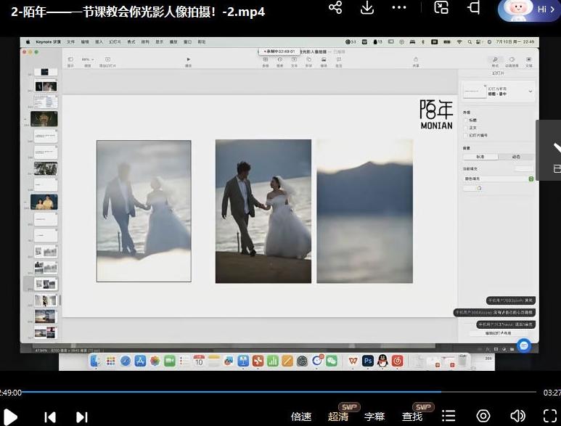Open the 倍速 playback speed menu
The height and width of the screenshot is (426, 561).
pos(301,417)
